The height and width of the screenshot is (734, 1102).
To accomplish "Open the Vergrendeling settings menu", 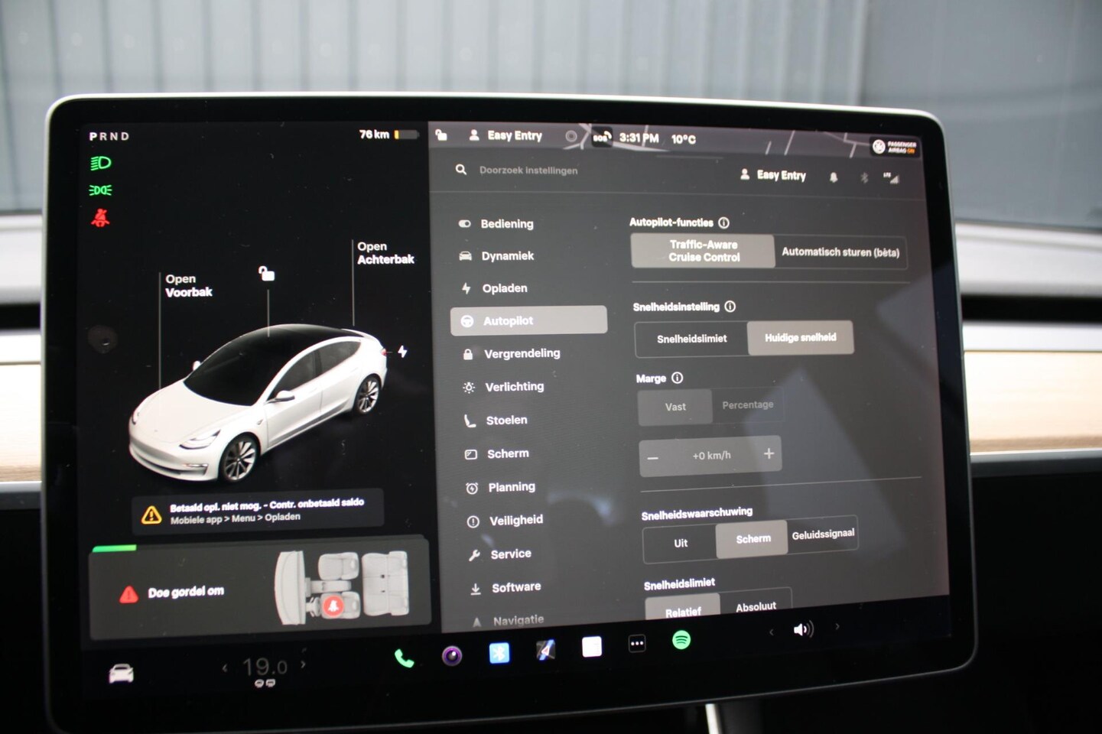I will pos(522,353).
